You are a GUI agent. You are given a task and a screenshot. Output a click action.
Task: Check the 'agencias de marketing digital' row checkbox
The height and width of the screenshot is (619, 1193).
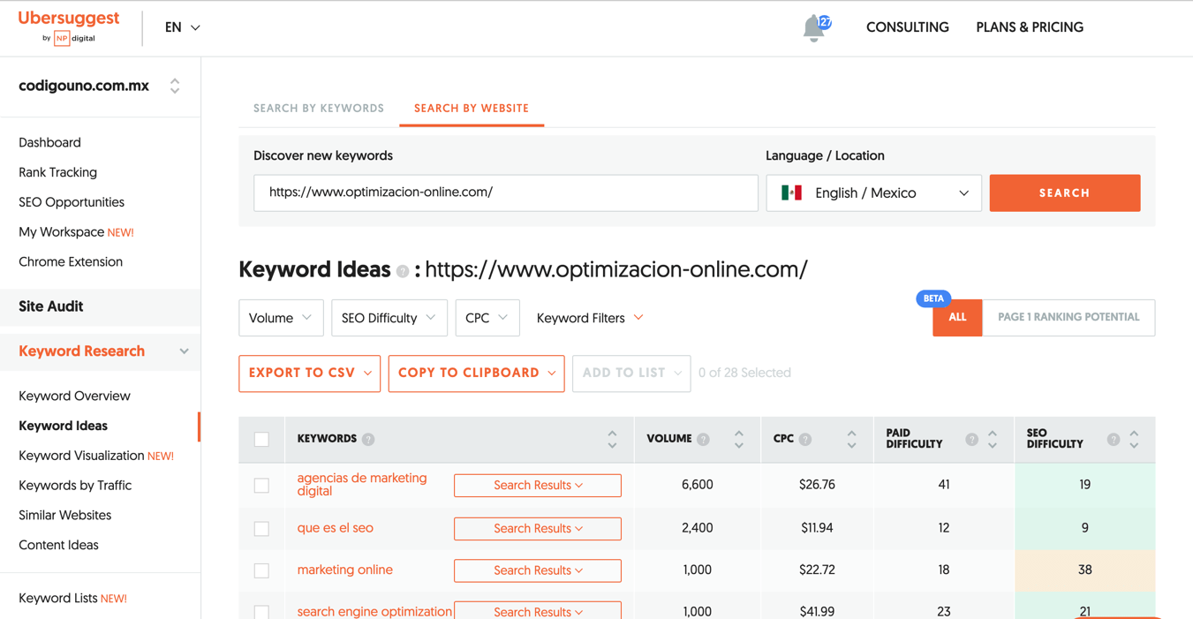[261, 485]
